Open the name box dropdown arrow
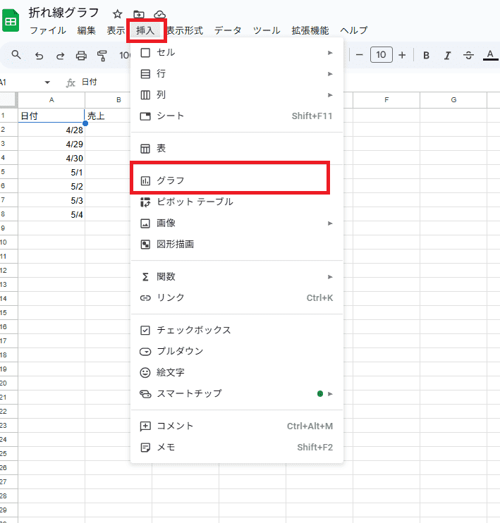The width and height of the screenshot is (500, 523). 47,82
